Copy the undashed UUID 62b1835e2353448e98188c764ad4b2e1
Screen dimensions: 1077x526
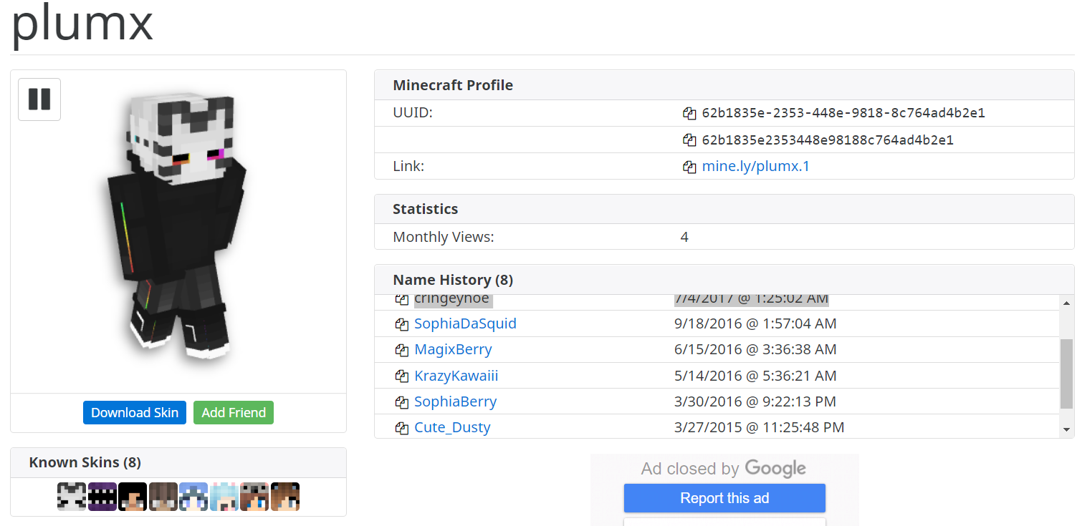point(689,140)
